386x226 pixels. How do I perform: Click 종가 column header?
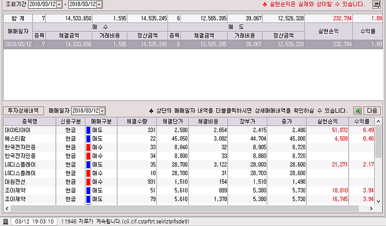pos(287,121)
